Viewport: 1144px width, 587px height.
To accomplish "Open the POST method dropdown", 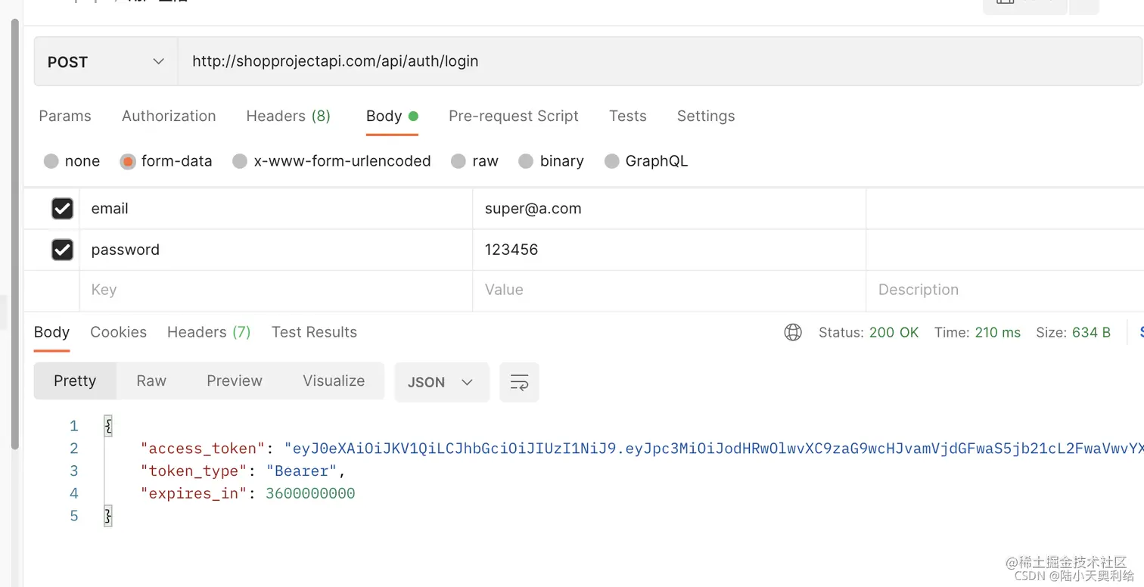I will coord(106,62).
